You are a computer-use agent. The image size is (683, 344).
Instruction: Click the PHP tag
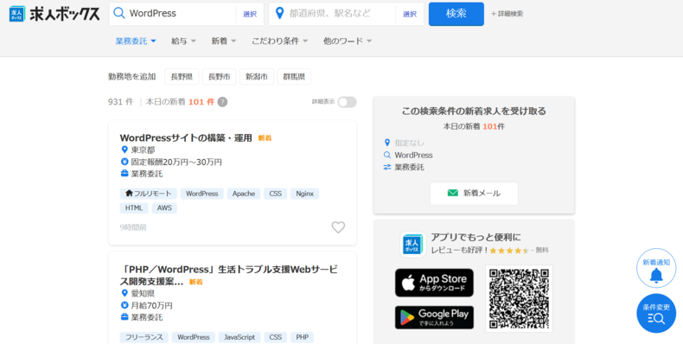[303, 337]
